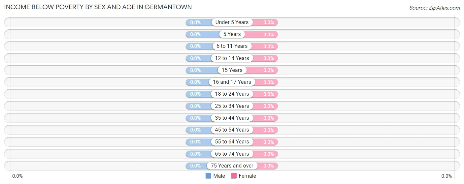Screen dimensions: 464x184
Task: Click the Male legend color swatch
Action: [x=208, y=176]
